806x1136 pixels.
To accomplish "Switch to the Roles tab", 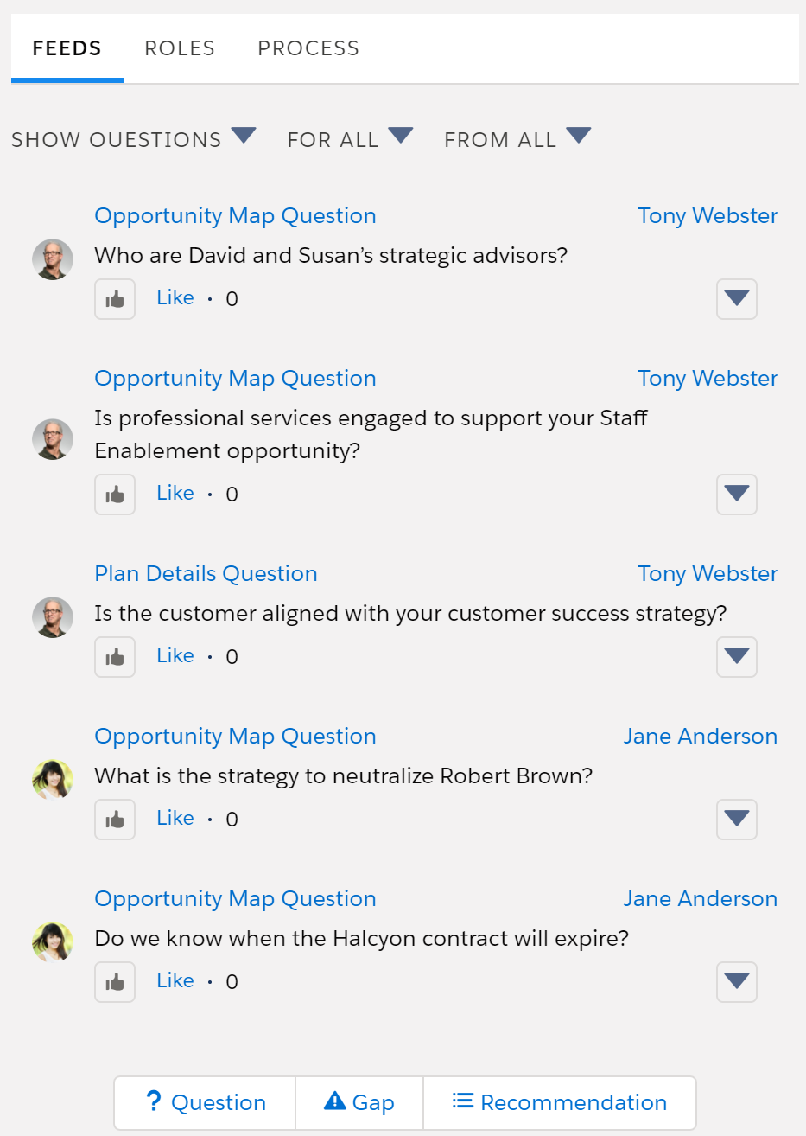I will 180,48.
